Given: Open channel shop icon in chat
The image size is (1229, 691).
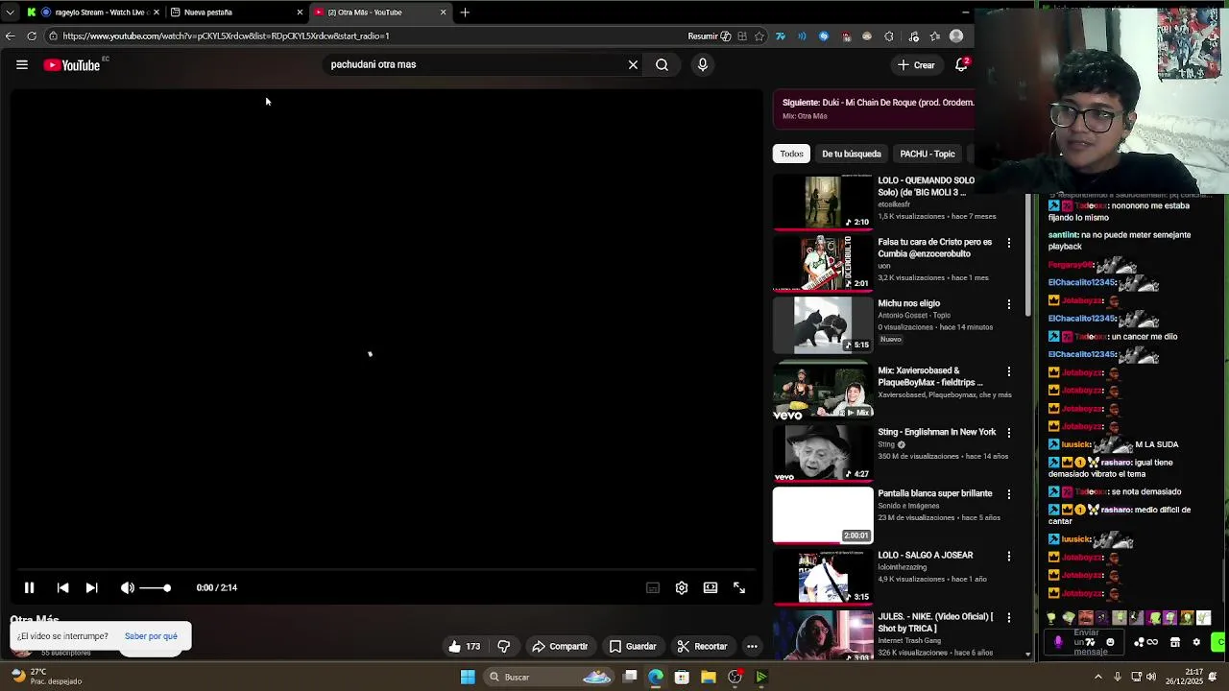Looking at the screenshot, I should pyautogui.click(x=1174, y=642).
